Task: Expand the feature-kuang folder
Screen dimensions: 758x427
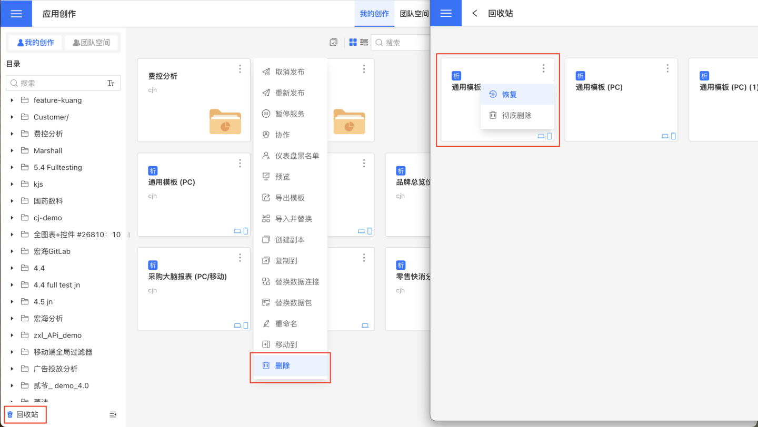Action: [x=12, y=100]
